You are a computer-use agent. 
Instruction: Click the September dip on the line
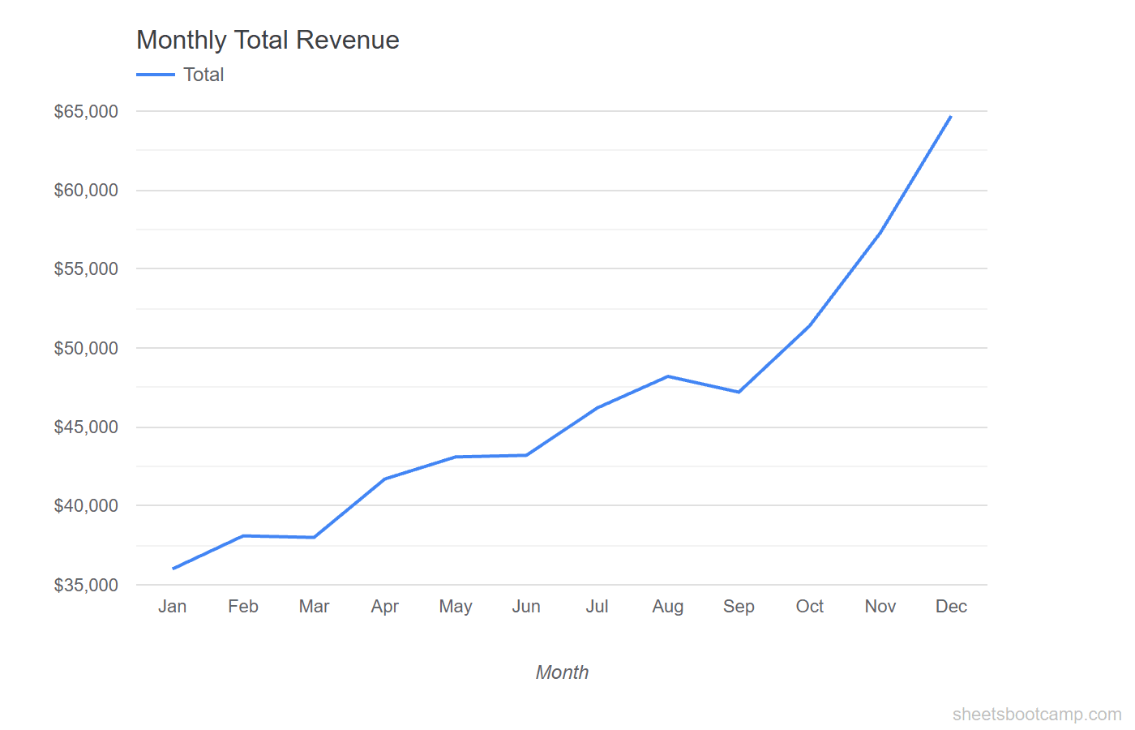coord(739,391)
